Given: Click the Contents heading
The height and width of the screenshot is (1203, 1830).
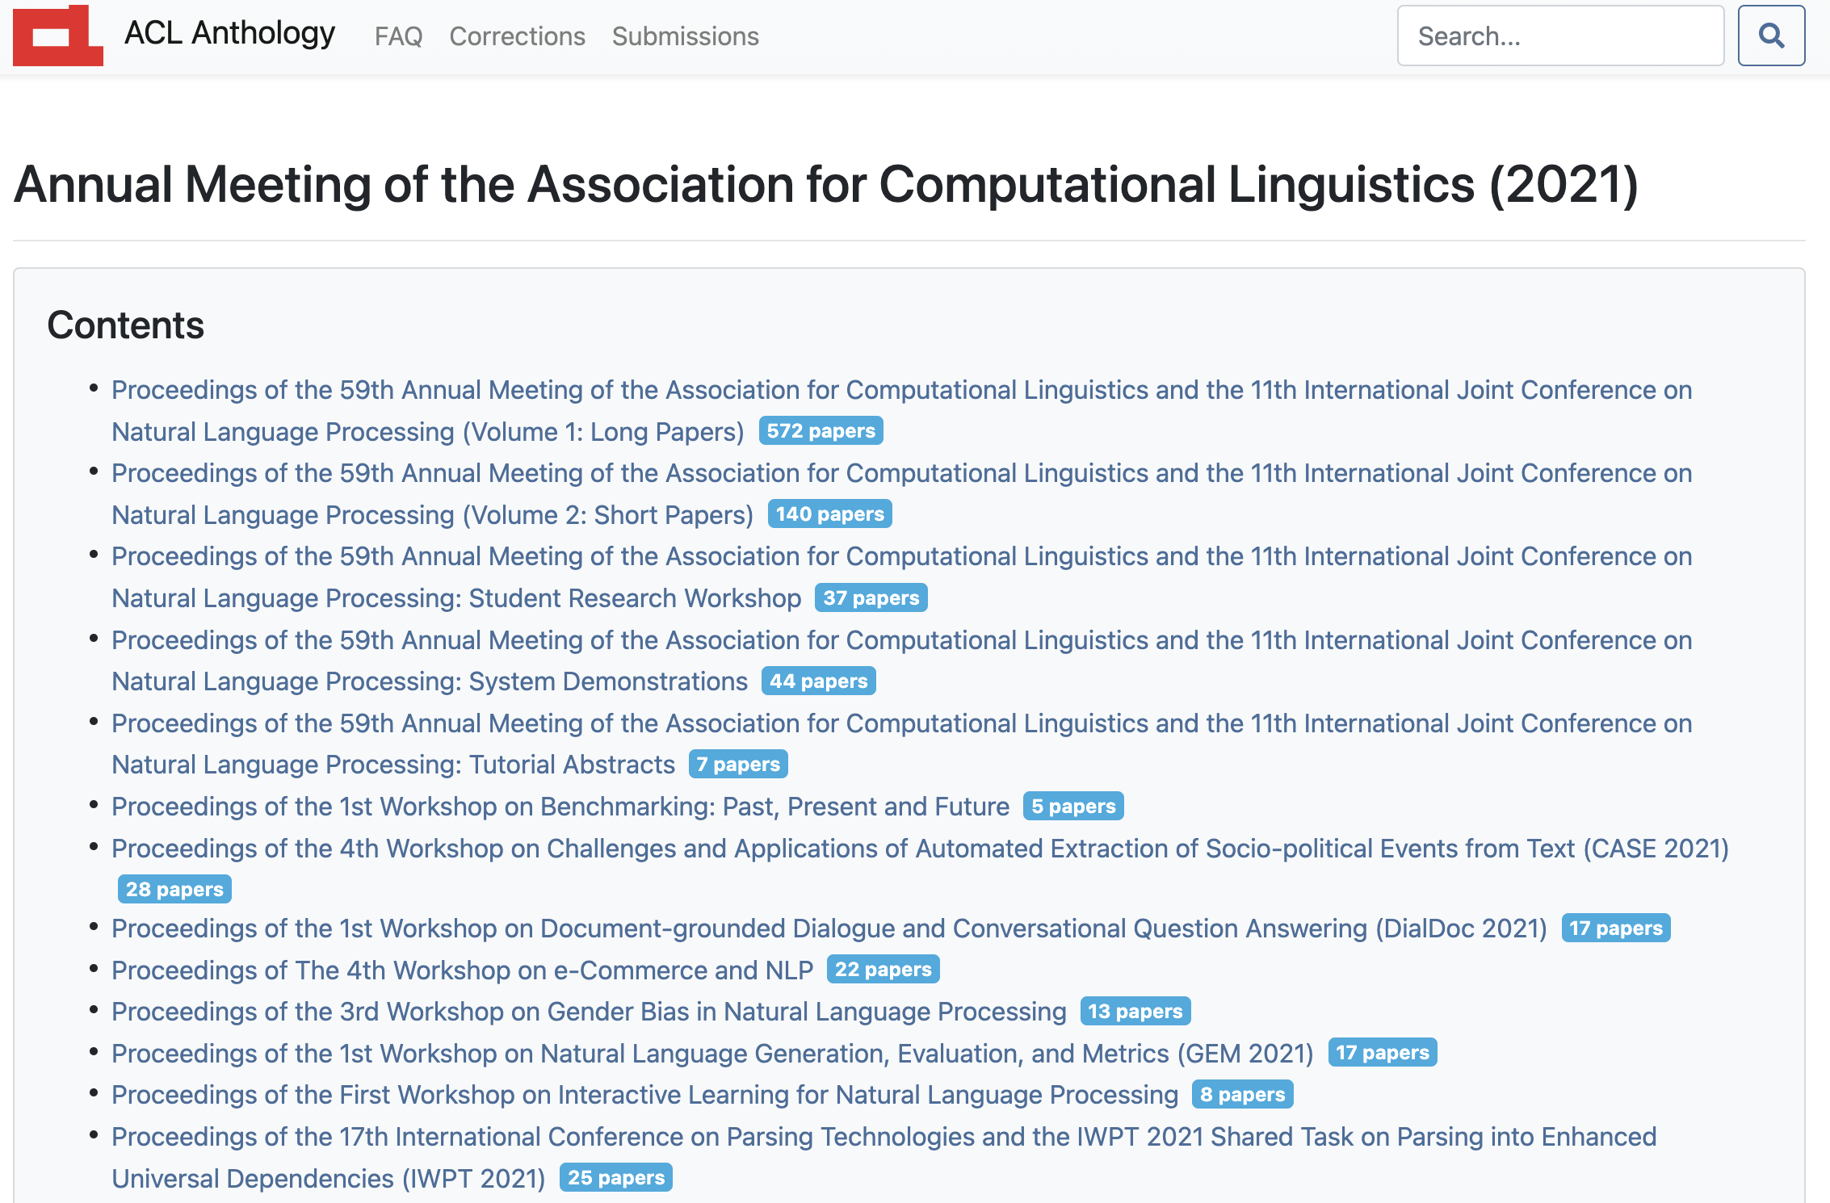Looking at the screenshot, I should pos(126,325).
